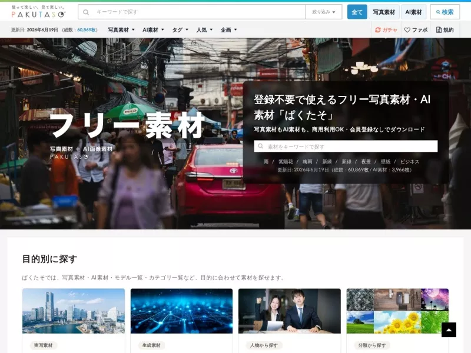471x353 pixels.
Task: Open the 規約 terms page
Action: (x=445, y=30)
